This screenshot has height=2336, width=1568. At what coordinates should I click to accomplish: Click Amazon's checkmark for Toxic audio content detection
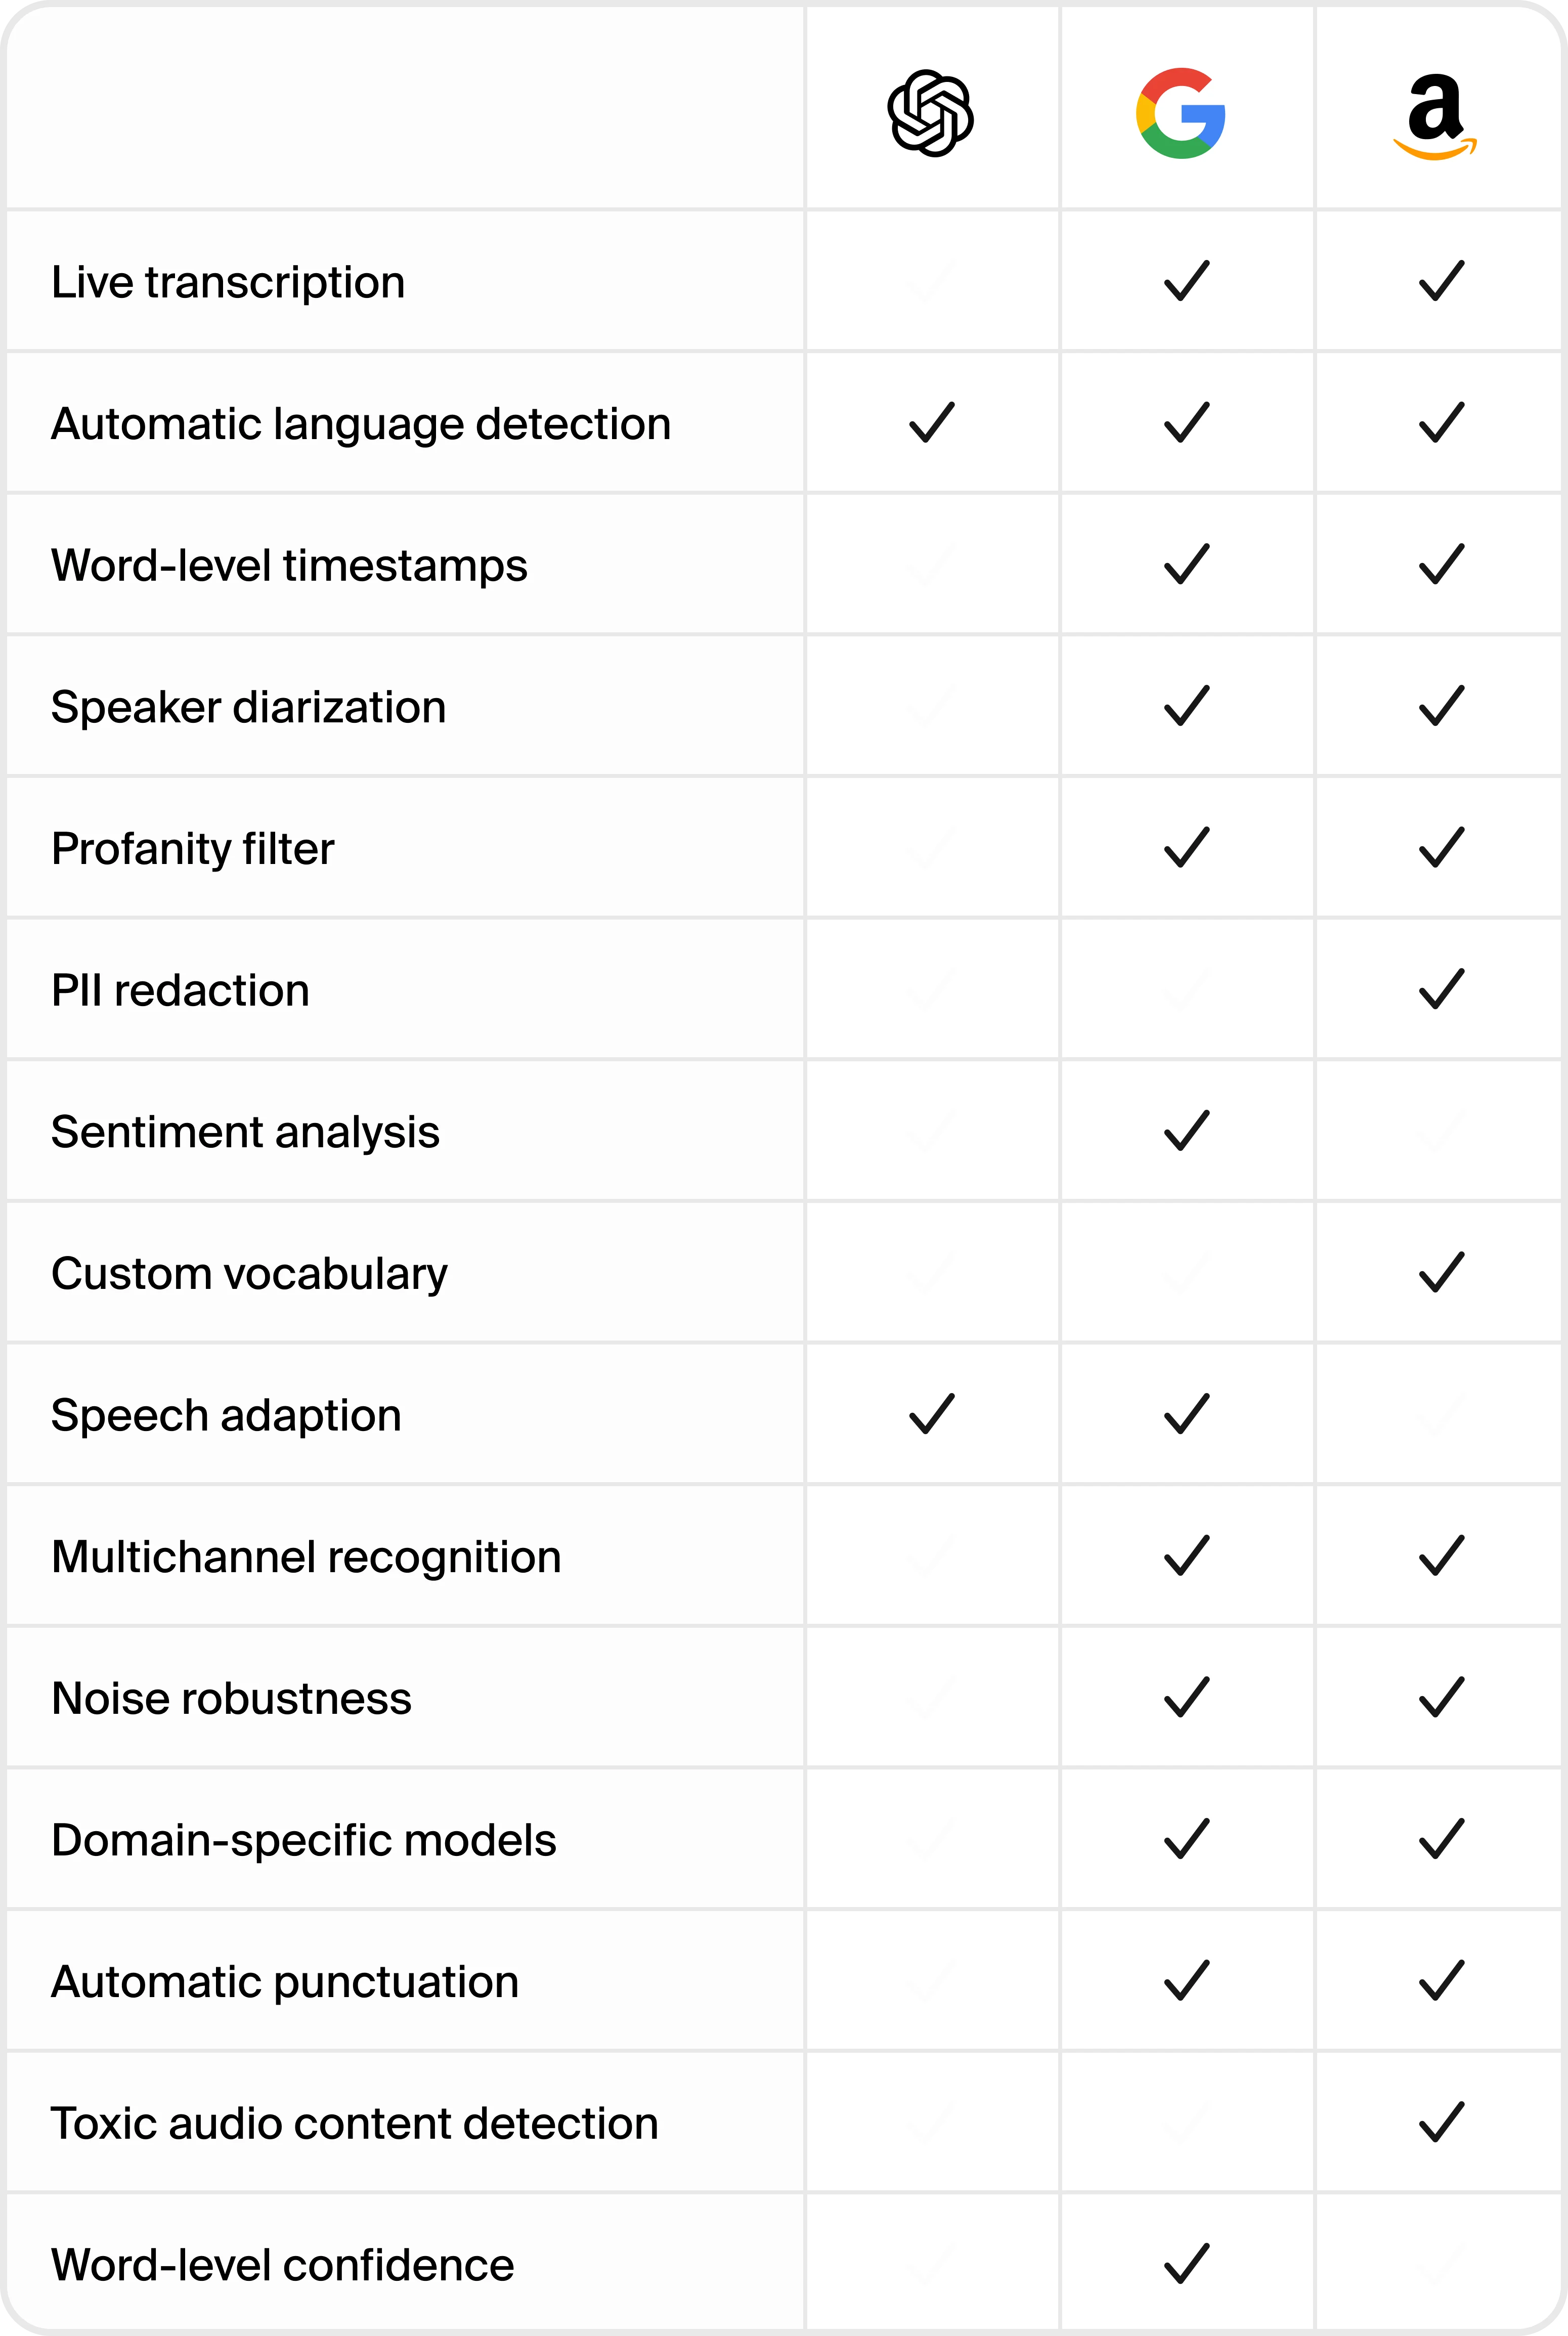tap(1442, 2122)
